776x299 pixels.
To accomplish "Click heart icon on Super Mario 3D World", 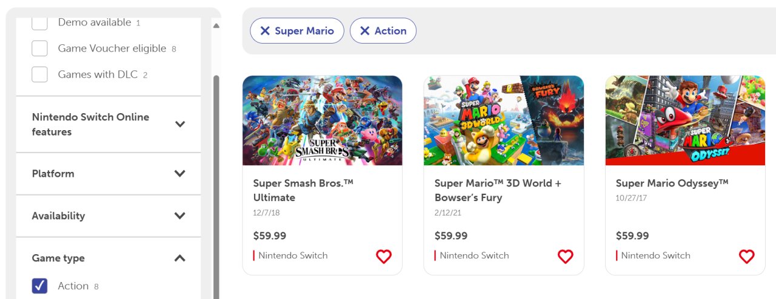I will point(565,257).
